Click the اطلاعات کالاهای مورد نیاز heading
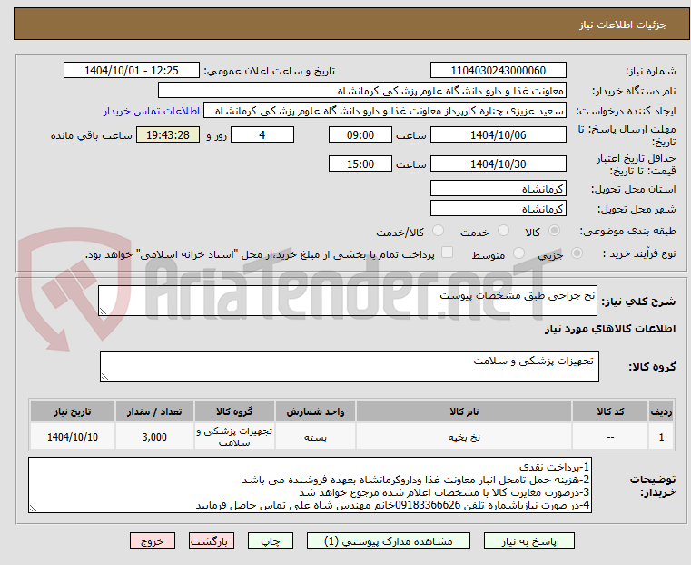The width and height of the screenshot is (691, 565). click(610, 329)
